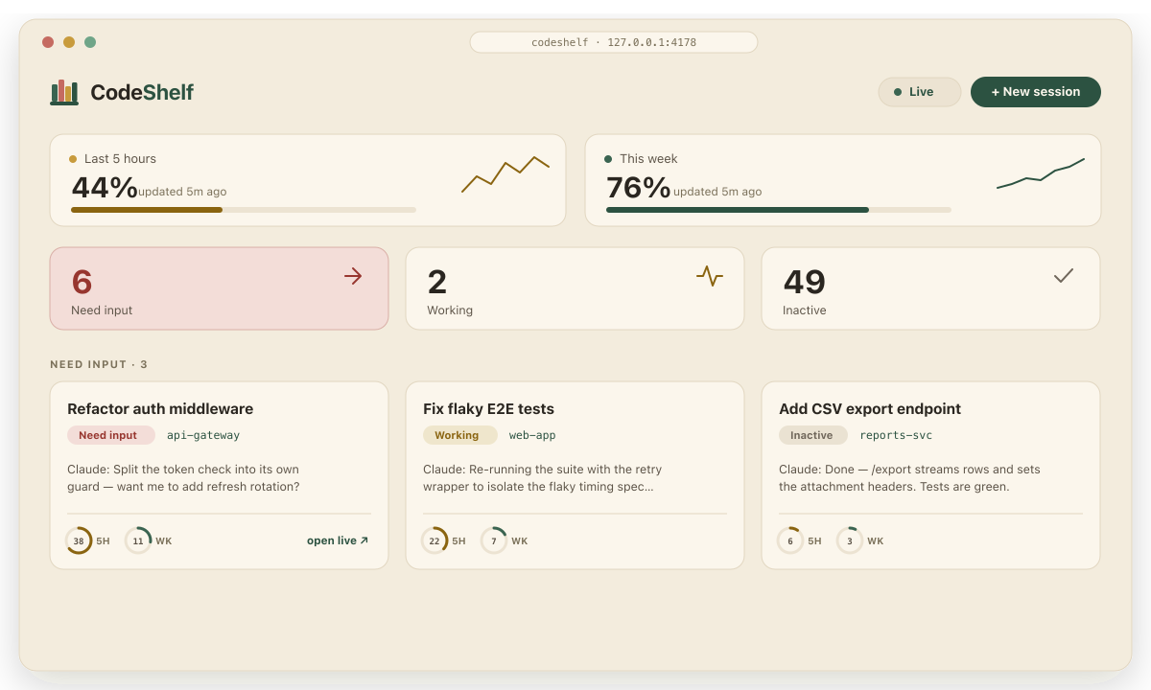
Task: Click the NEED INPUT · 3 section heading
Action: pyautogui.click(x=99, y=365)
